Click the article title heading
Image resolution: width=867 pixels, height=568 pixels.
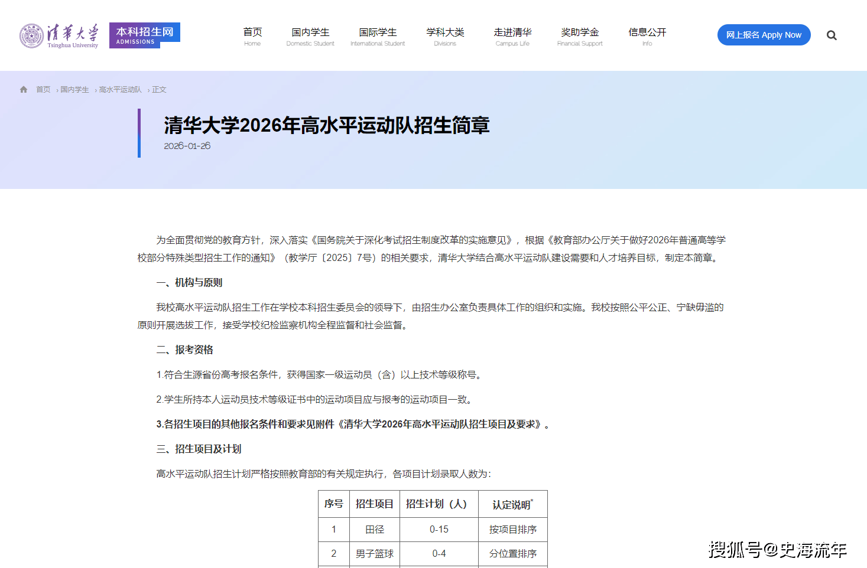coord(326,125)
